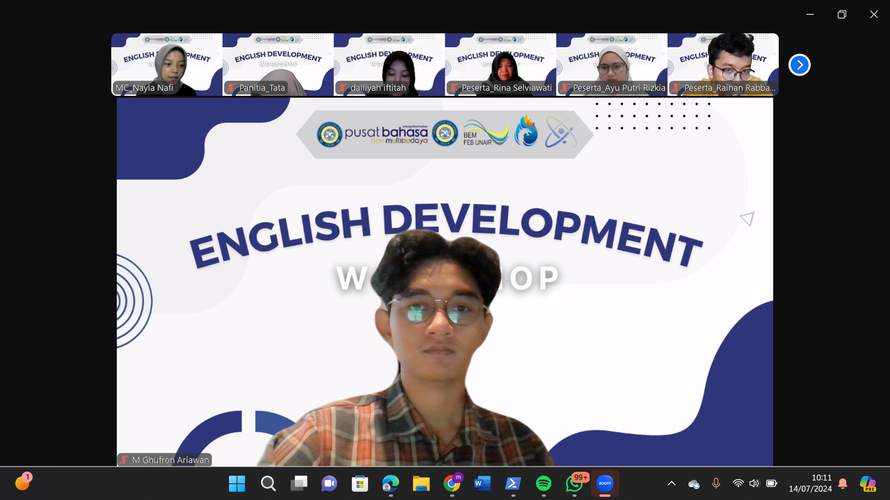This screenshot has width=890, height=500.
Task: Open Task View on taskbar
Action: point(299,484)
